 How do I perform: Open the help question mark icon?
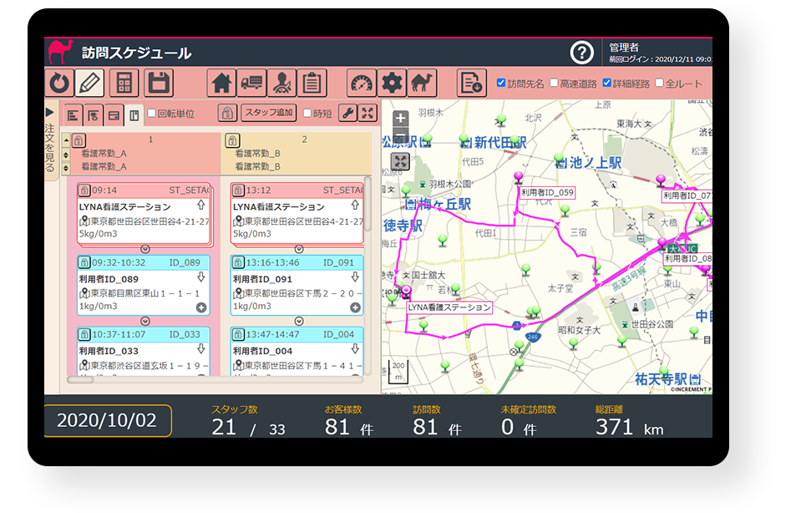582,53
